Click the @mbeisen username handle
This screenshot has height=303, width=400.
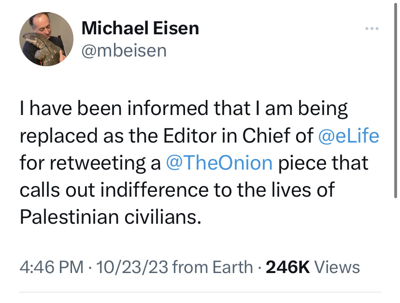tap(124, 50)
